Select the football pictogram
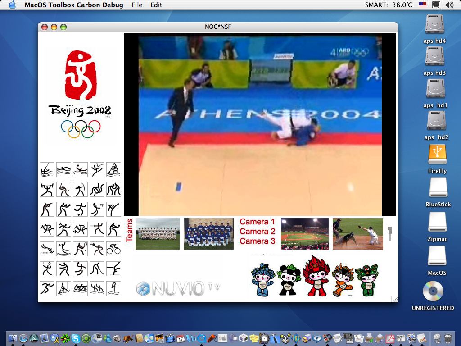 80,209
